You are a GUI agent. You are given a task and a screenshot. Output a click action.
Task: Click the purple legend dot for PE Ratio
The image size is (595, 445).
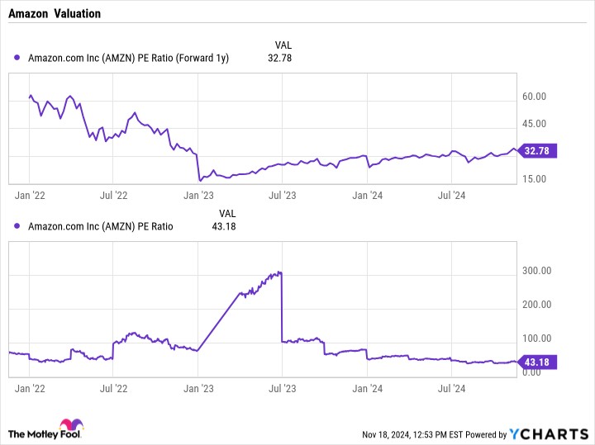pyautogui.click(x=17, y=226)
